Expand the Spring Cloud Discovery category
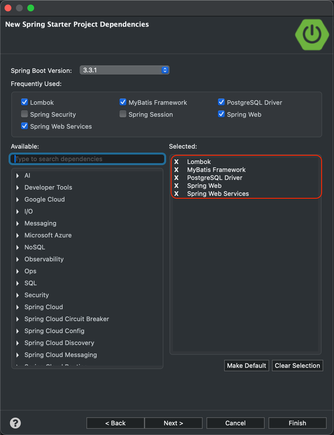The height and width of the screenshot is (435, 334). (18, 343)
